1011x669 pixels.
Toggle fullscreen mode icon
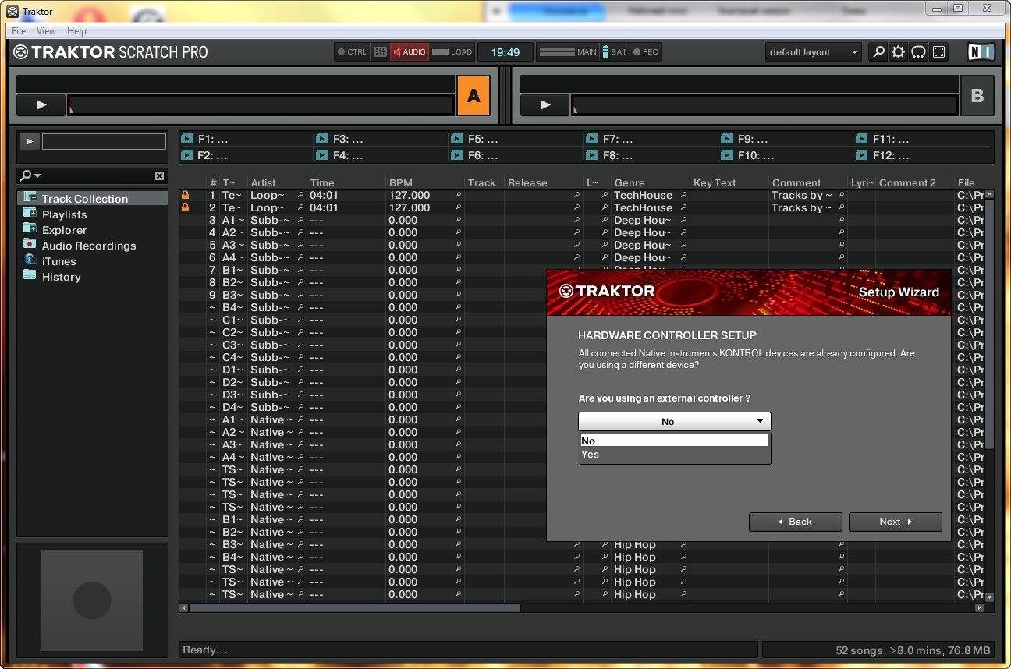(938, 52)
